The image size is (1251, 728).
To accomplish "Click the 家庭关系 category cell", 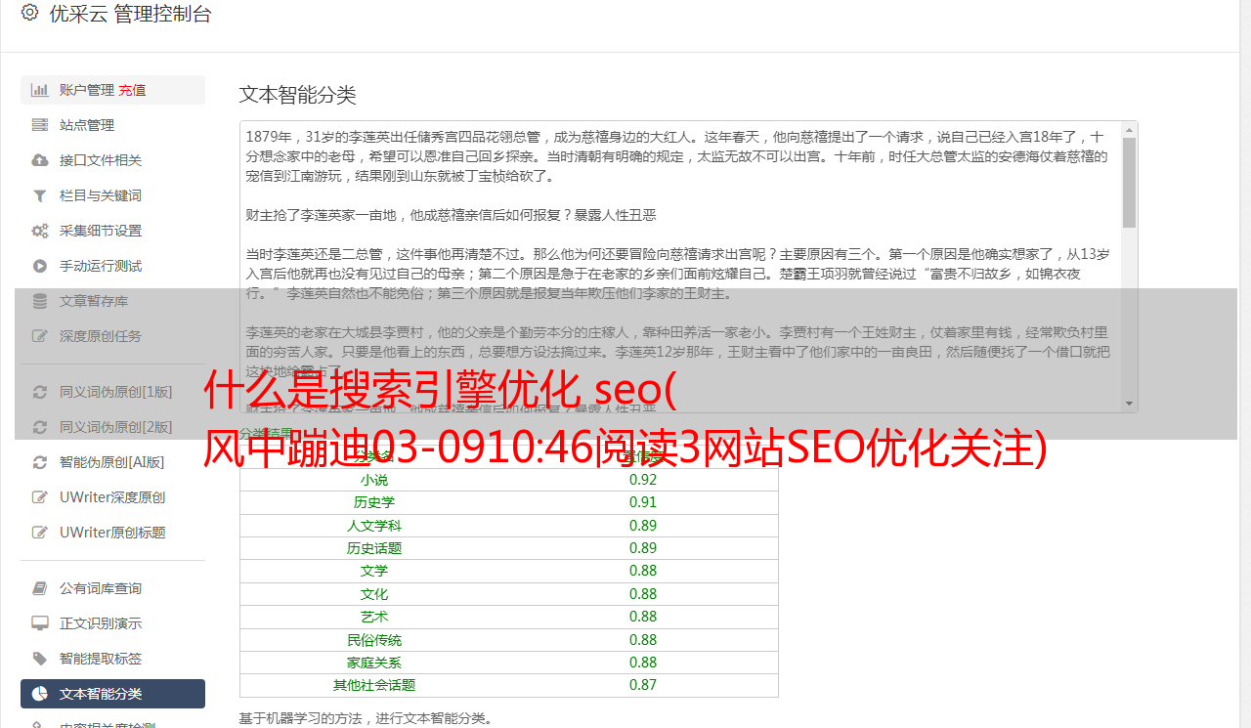I will (x=373, y=663).
